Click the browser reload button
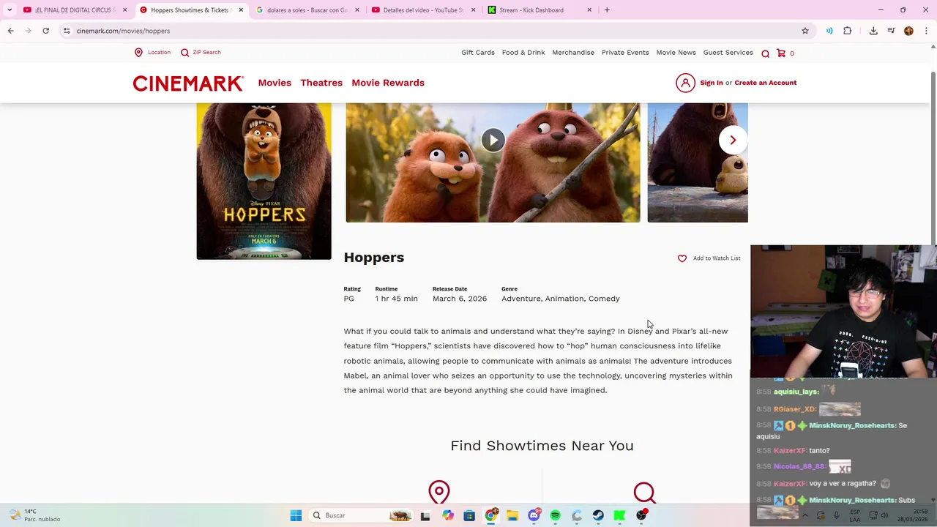 (x=45, y=31)
